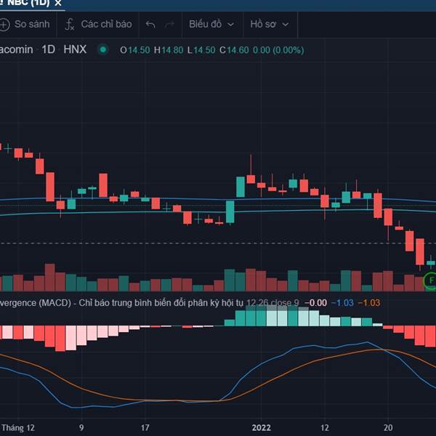Click the 17 date axis label
The width and height of the screenshot is (436, 436).
(x=145, y=428)
